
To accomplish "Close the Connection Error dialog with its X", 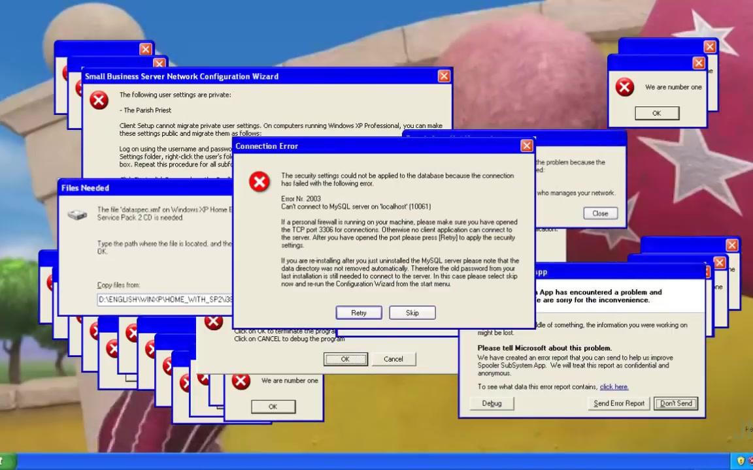I will [x=527, y=146].
